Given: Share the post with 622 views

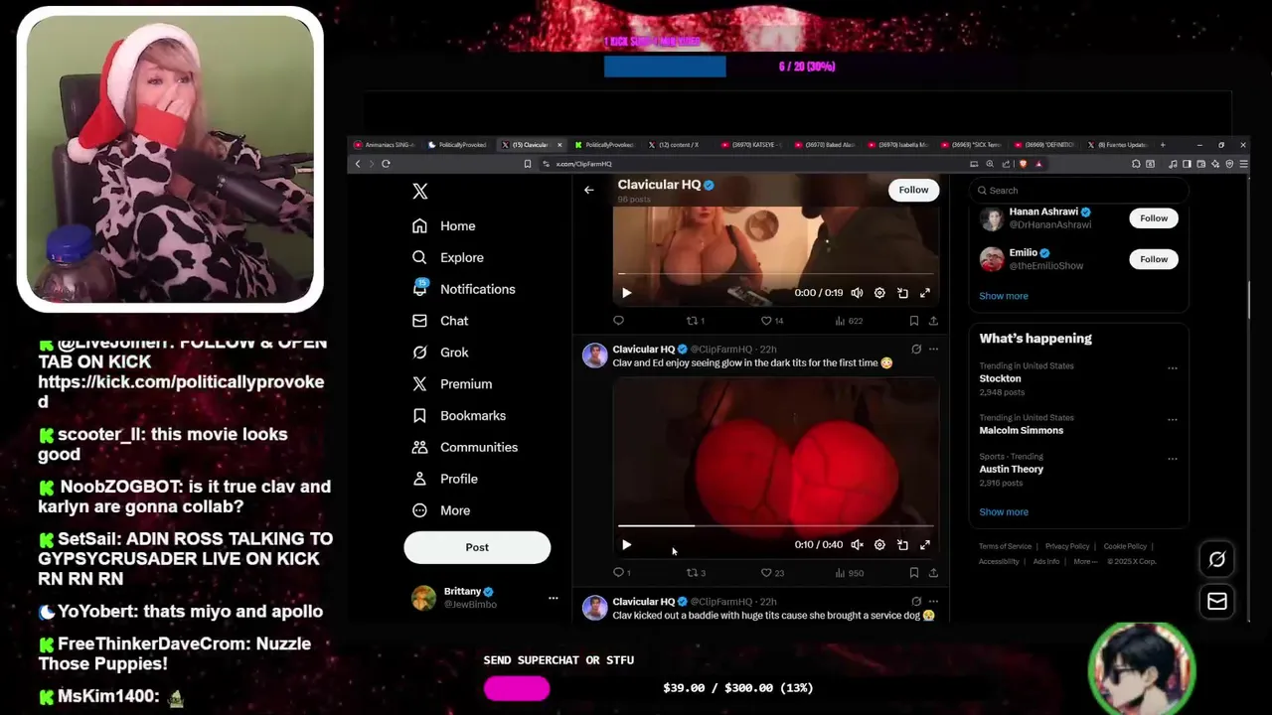Looking at the screenshot, I should pos(933,321).
